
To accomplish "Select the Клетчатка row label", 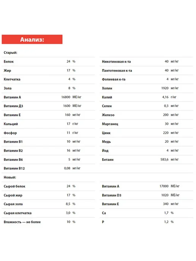I will 12,79.
